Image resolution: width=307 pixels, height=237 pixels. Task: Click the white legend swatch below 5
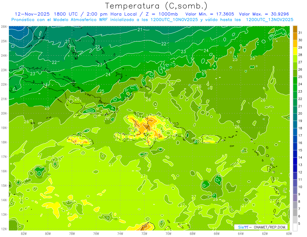coord(295,227)
